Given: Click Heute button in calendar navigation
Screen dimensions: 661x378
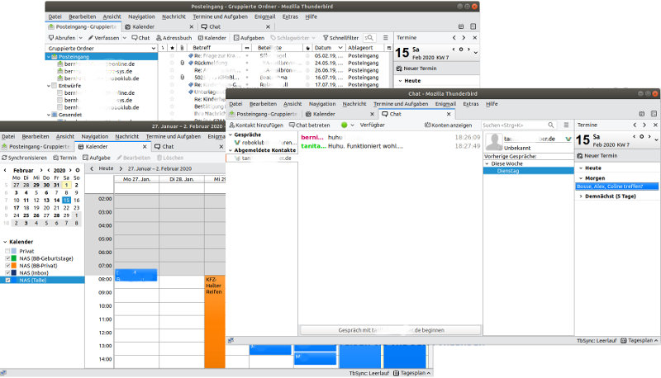Looking at the screenshot, I should 106,168.
